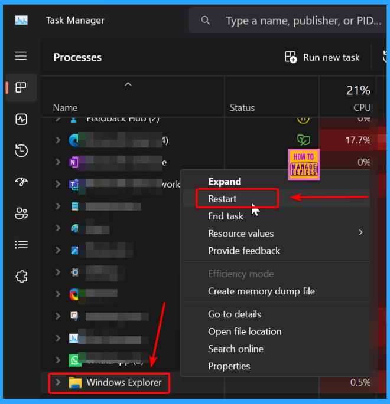The image size is (390, 404).
Task: Click the Snipping Tool process icon
Action: click(x=74, y=316)
